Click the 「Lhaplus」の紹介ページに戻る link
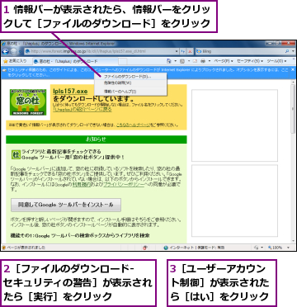The width and height of the screenshot is (297, 307). 82,110
